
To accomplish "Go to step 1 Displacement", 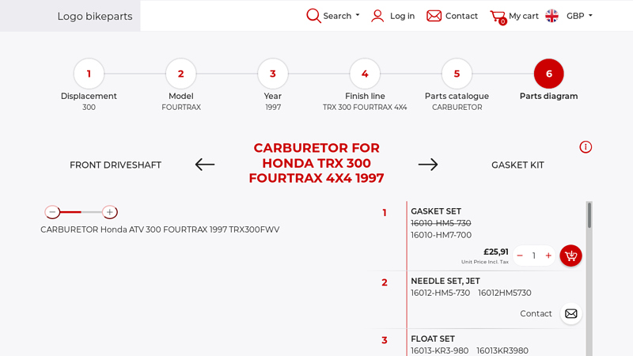I will [89, 74].
